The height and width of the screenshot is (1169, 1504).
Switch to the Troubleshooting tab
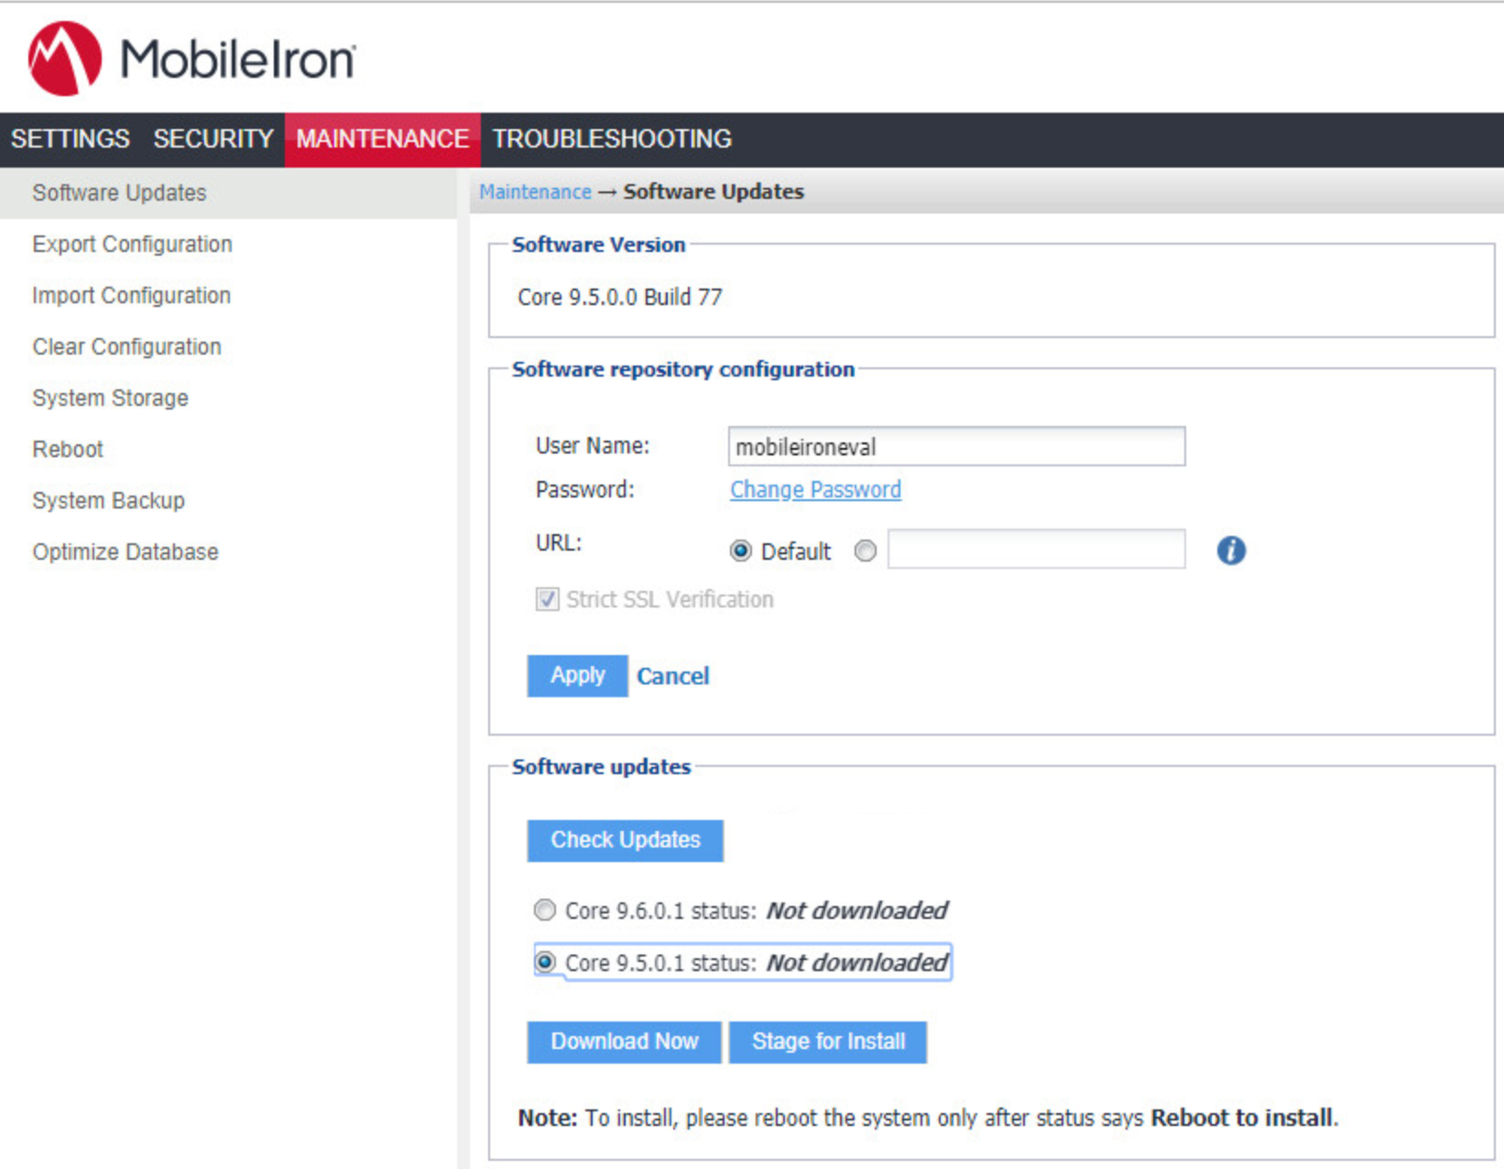tap(611, 139)
